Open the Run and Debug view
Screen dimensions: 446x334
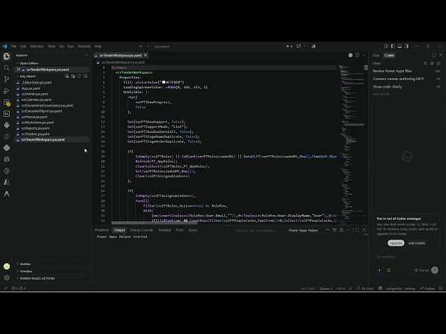pyautogui.click(x=6, y=91)
